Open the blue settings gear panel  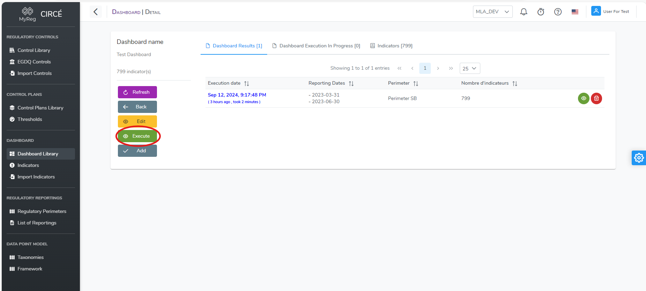pyautogui.click(x=639, y=158)
